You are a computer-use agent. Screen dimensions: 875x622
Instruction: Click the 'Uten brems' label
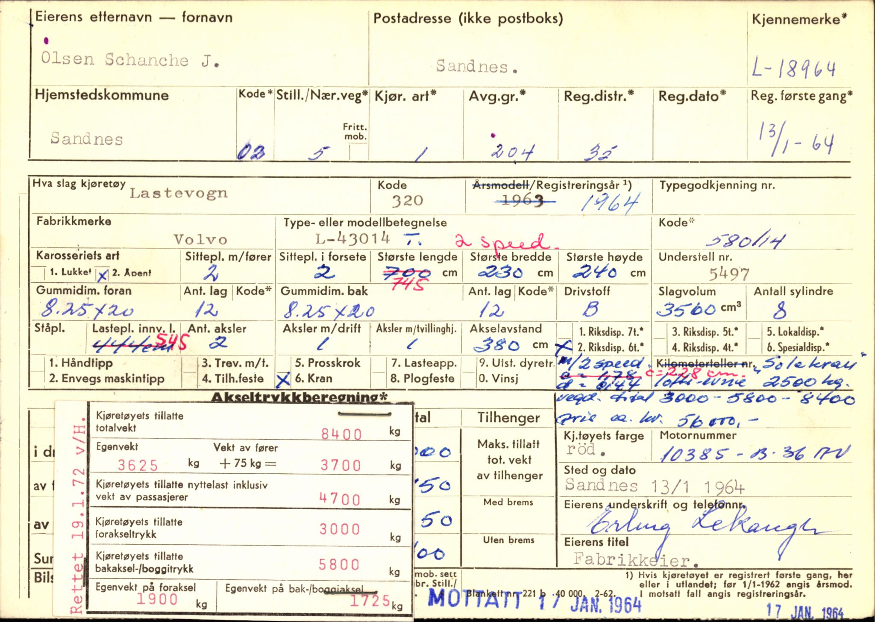click(x=508, y=540)
